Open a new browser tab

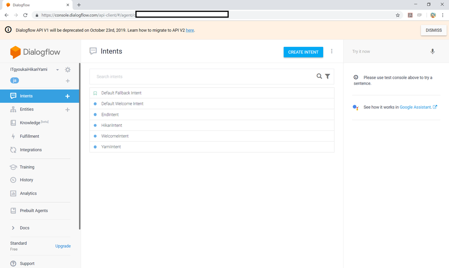(x=79, y=5)
